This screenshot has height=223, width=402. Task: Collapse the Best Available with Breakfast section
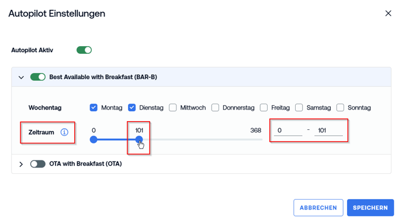pyautogui.click(x=21, y=77)
